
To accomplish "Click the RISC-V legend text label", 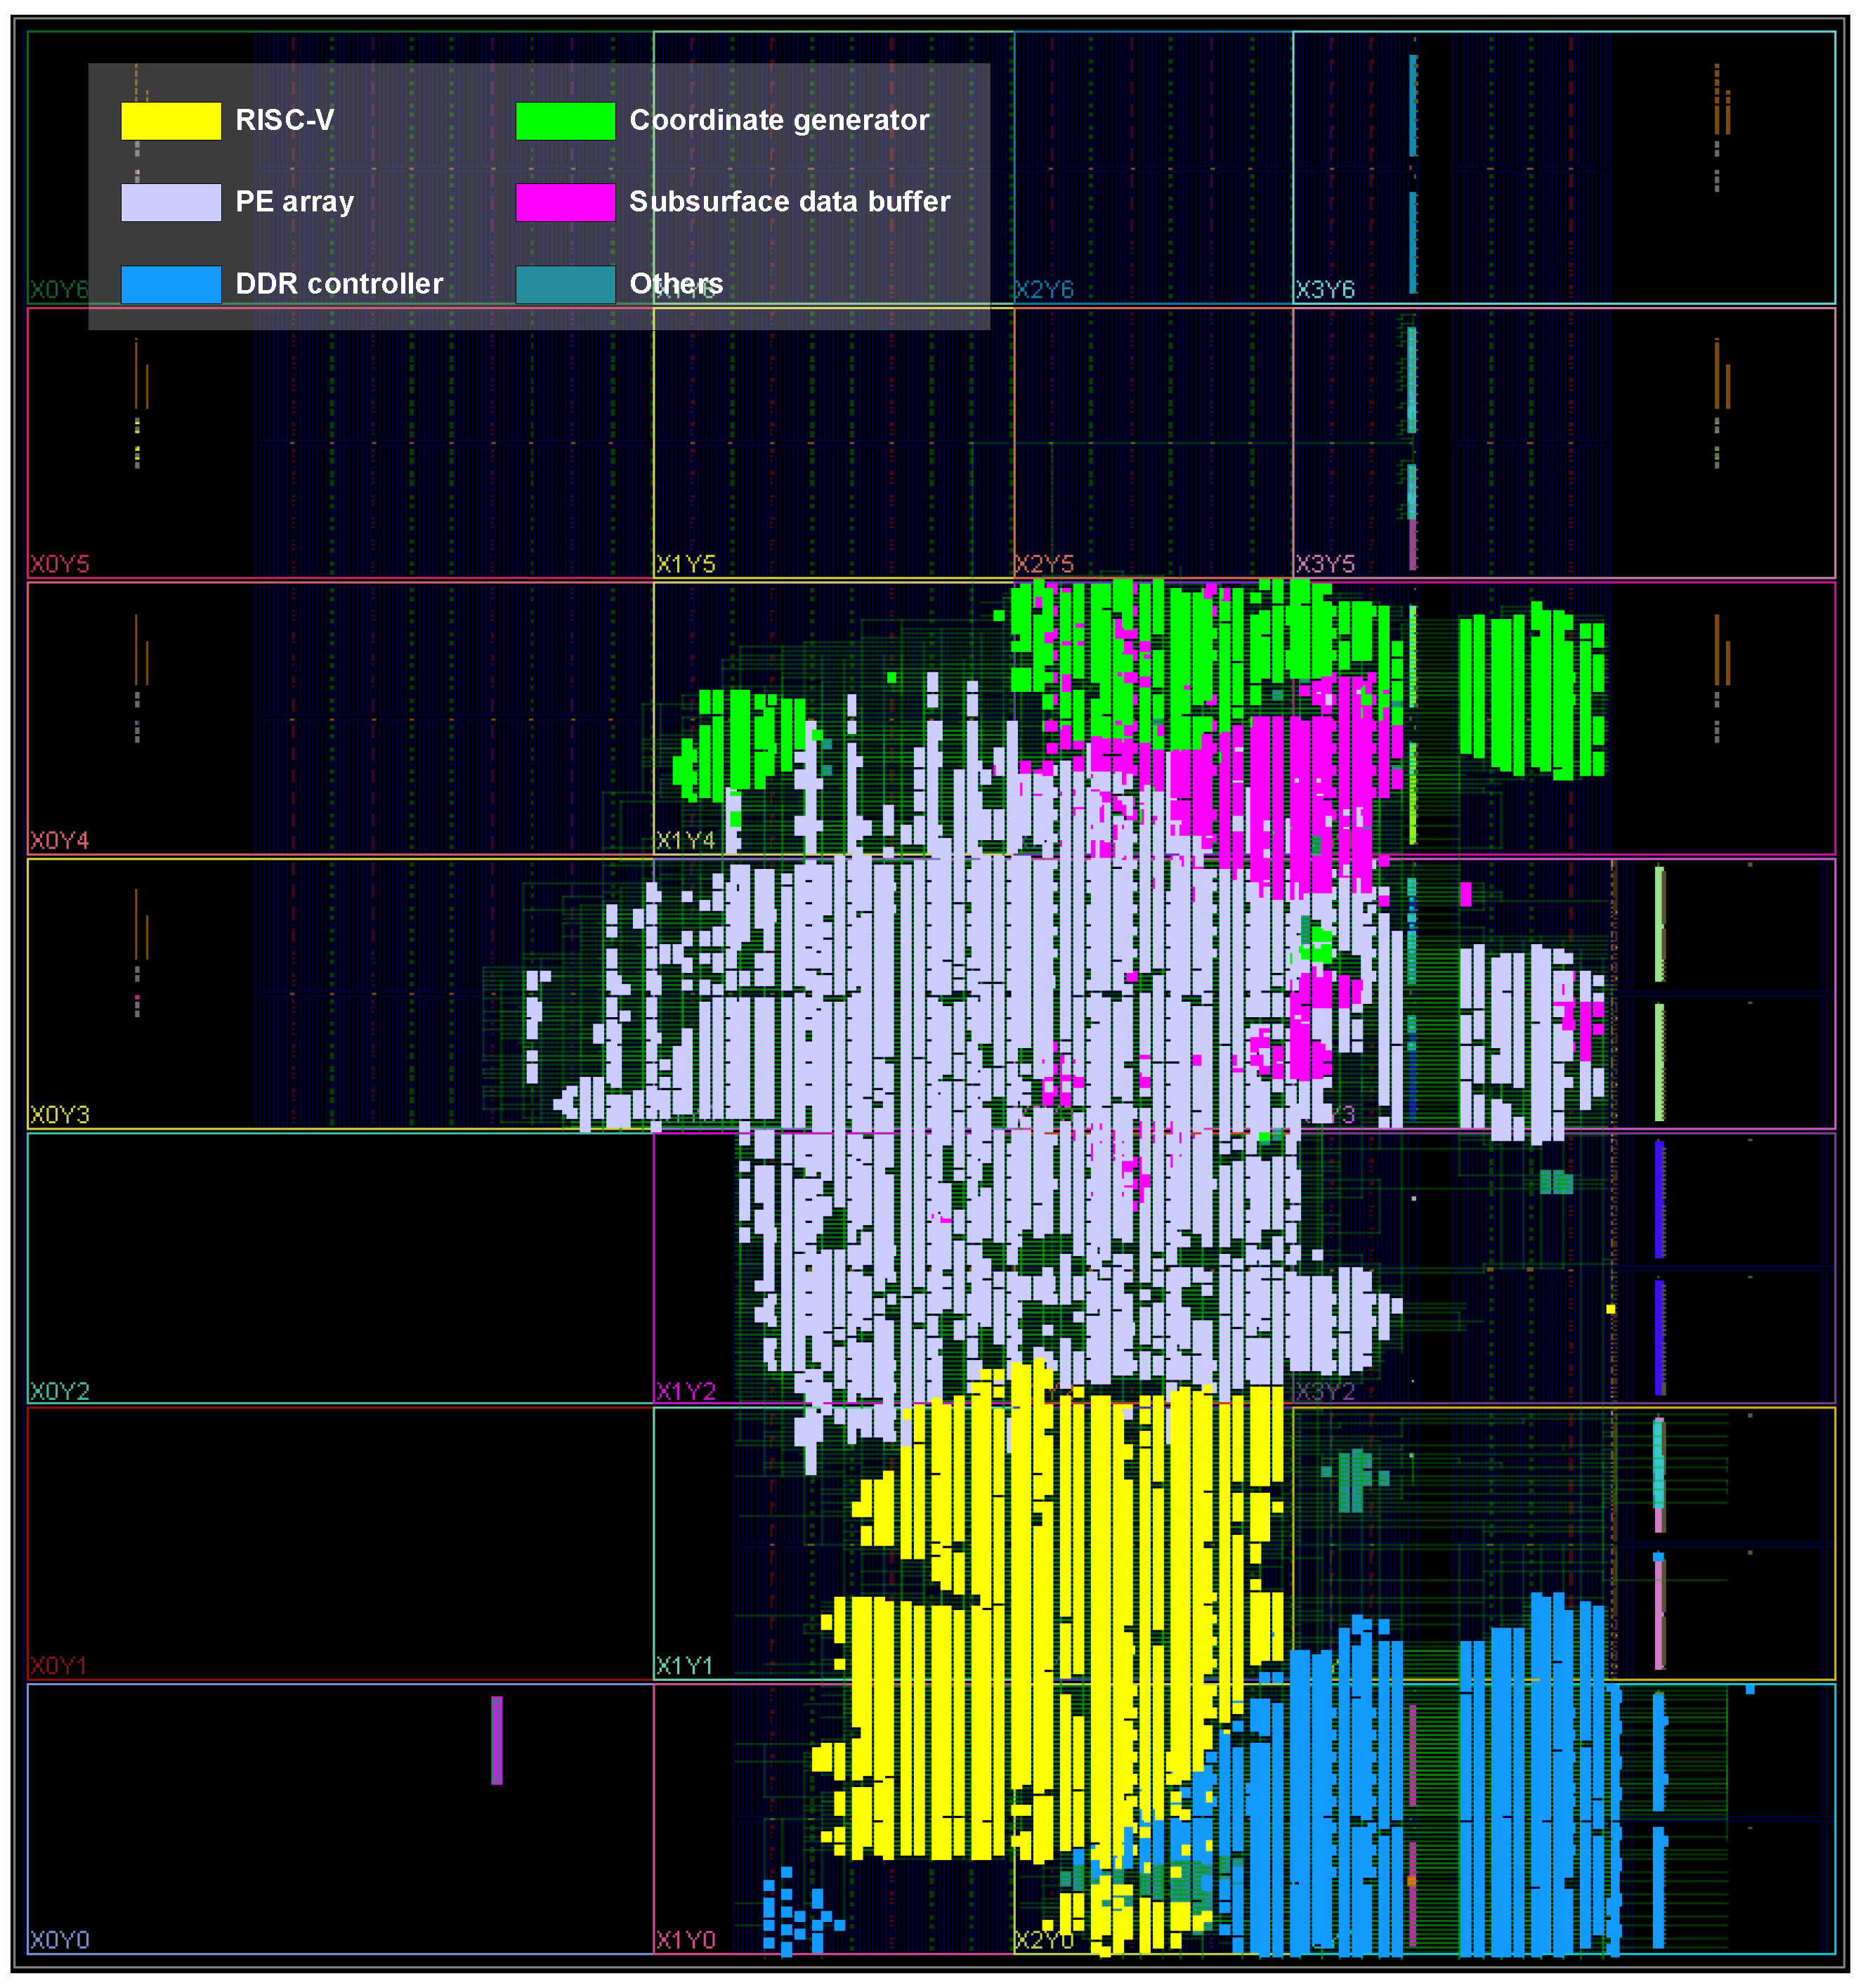I will click(285, 120).
